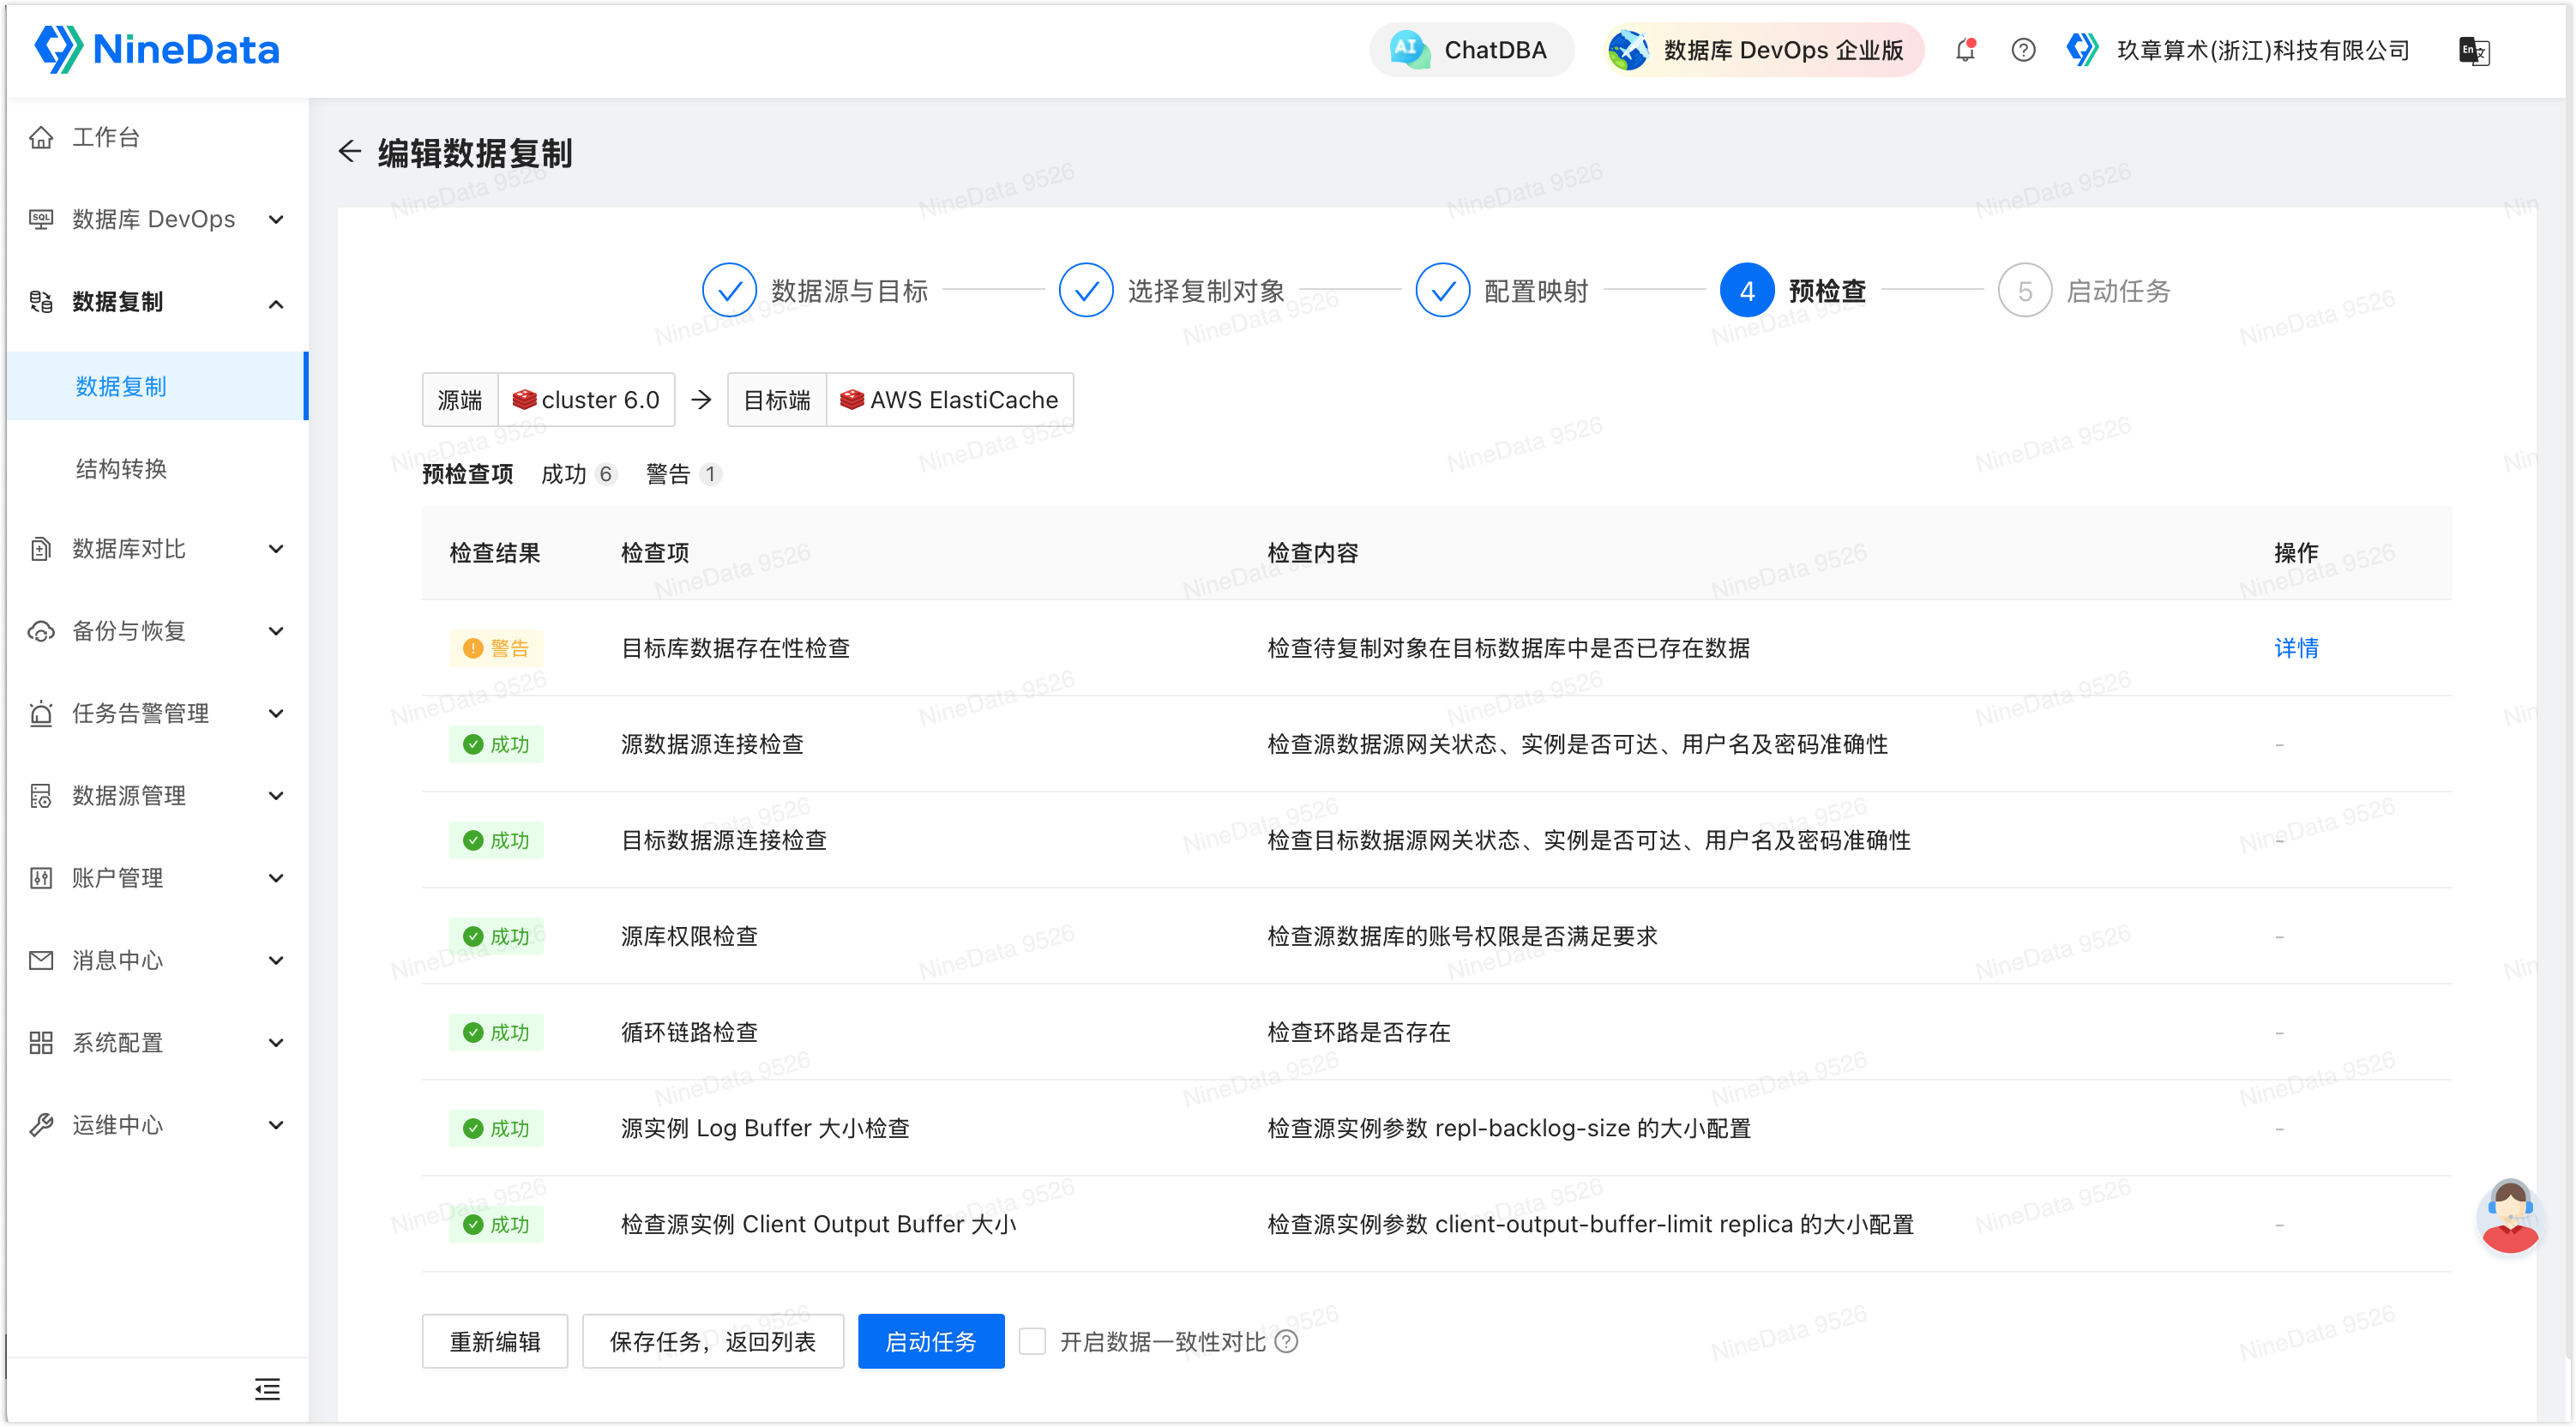Viewport: 2576px width, 1427px height.
Task: Select the 数据复制 submenu item
Action: pos(156,386)
